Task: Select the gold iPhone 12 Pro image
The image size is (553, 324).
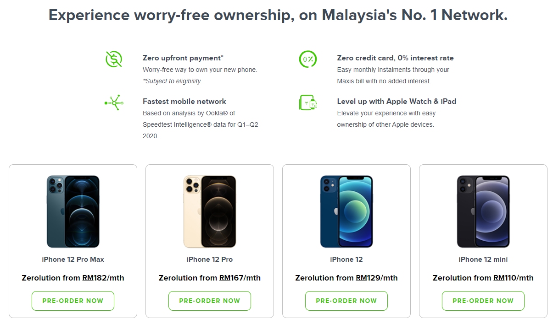Action: point(210,211)
